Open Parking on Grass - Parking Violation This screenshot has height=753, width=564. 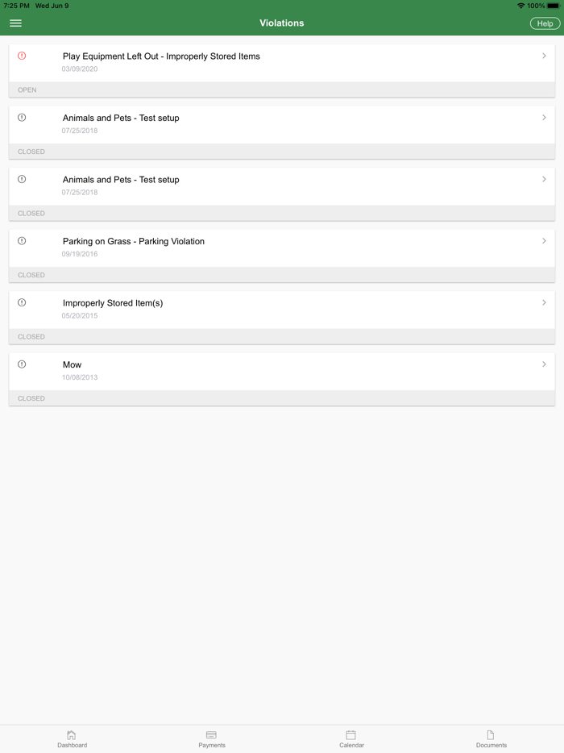click(134, 241)
